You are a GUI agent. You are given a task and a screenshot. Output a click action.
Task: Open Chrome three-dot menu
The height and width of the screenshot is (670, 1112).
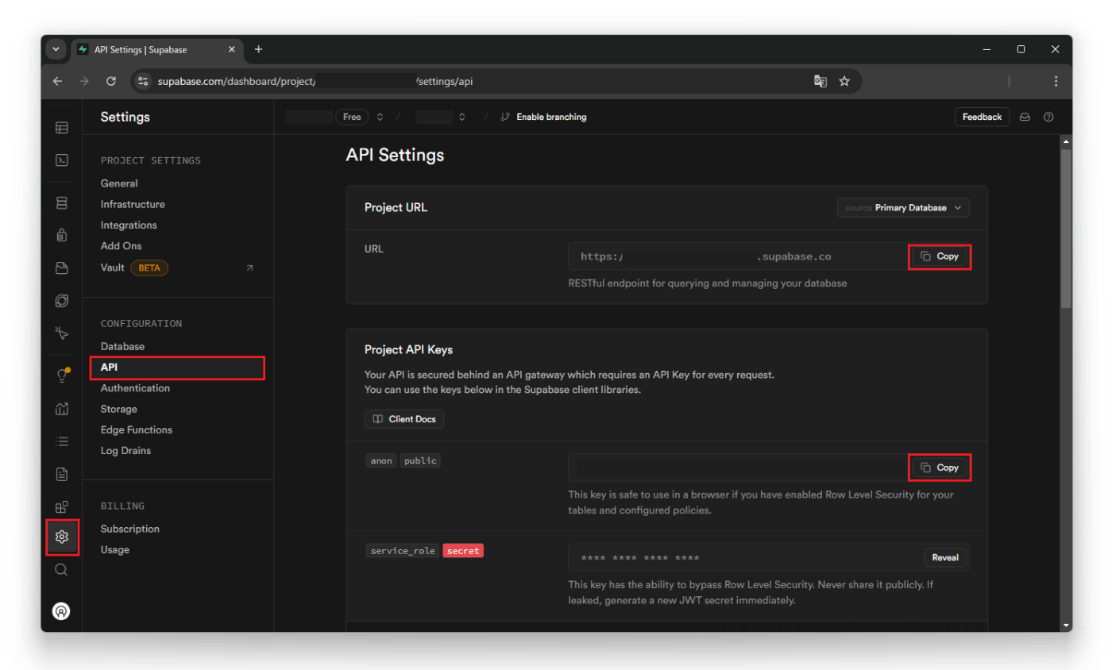click(1056, 81)
